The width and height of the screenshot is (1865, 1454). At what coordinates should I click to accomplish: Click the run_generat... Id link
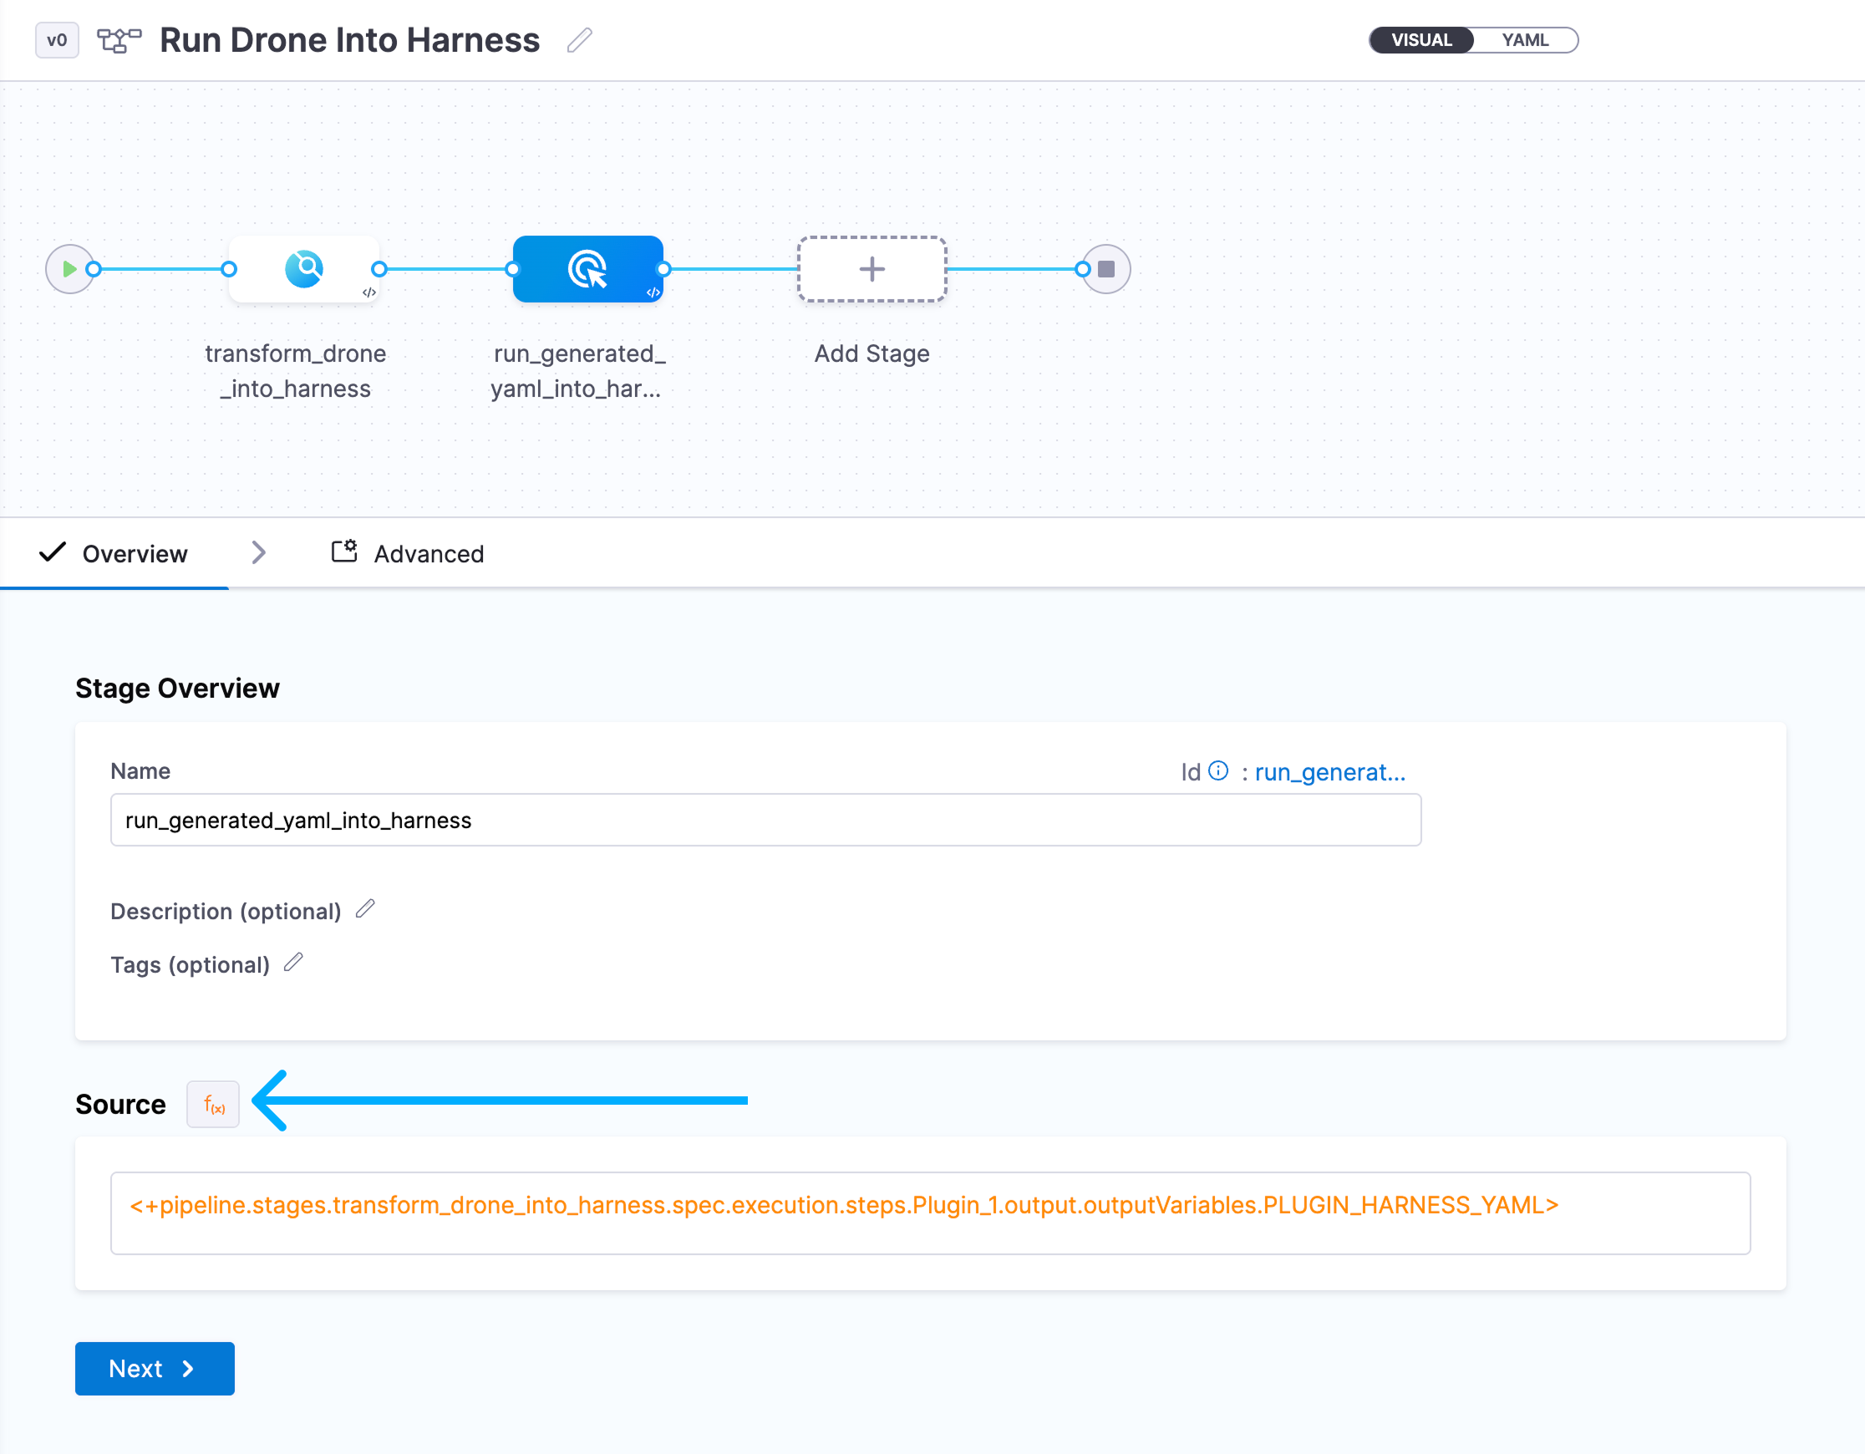click(1329, 772)
